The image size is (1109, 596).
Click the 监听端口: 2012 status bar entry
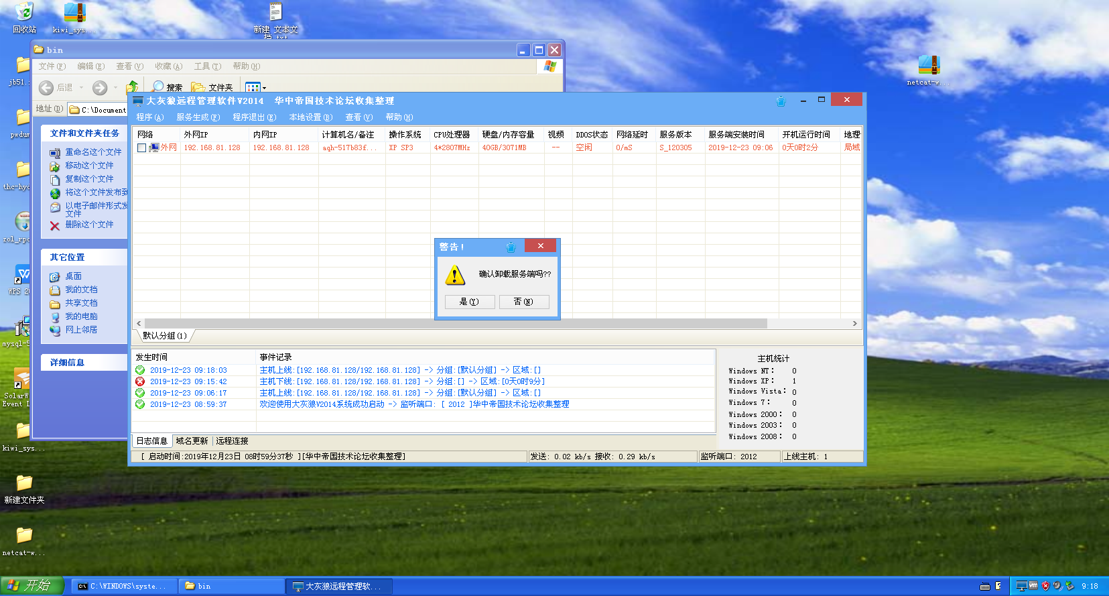739,457
